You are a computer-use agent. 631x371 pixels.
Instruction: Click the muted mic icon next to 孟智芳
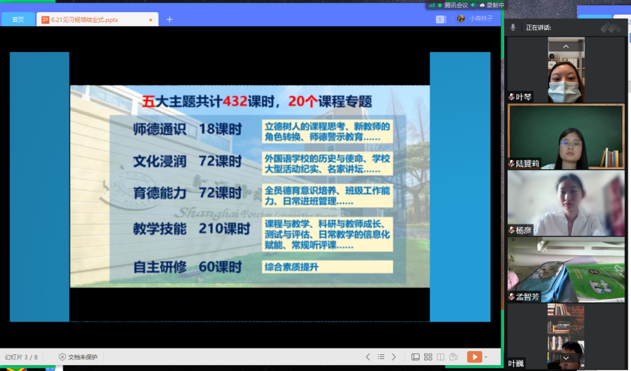pyautogui.click(x=512, y=297)
